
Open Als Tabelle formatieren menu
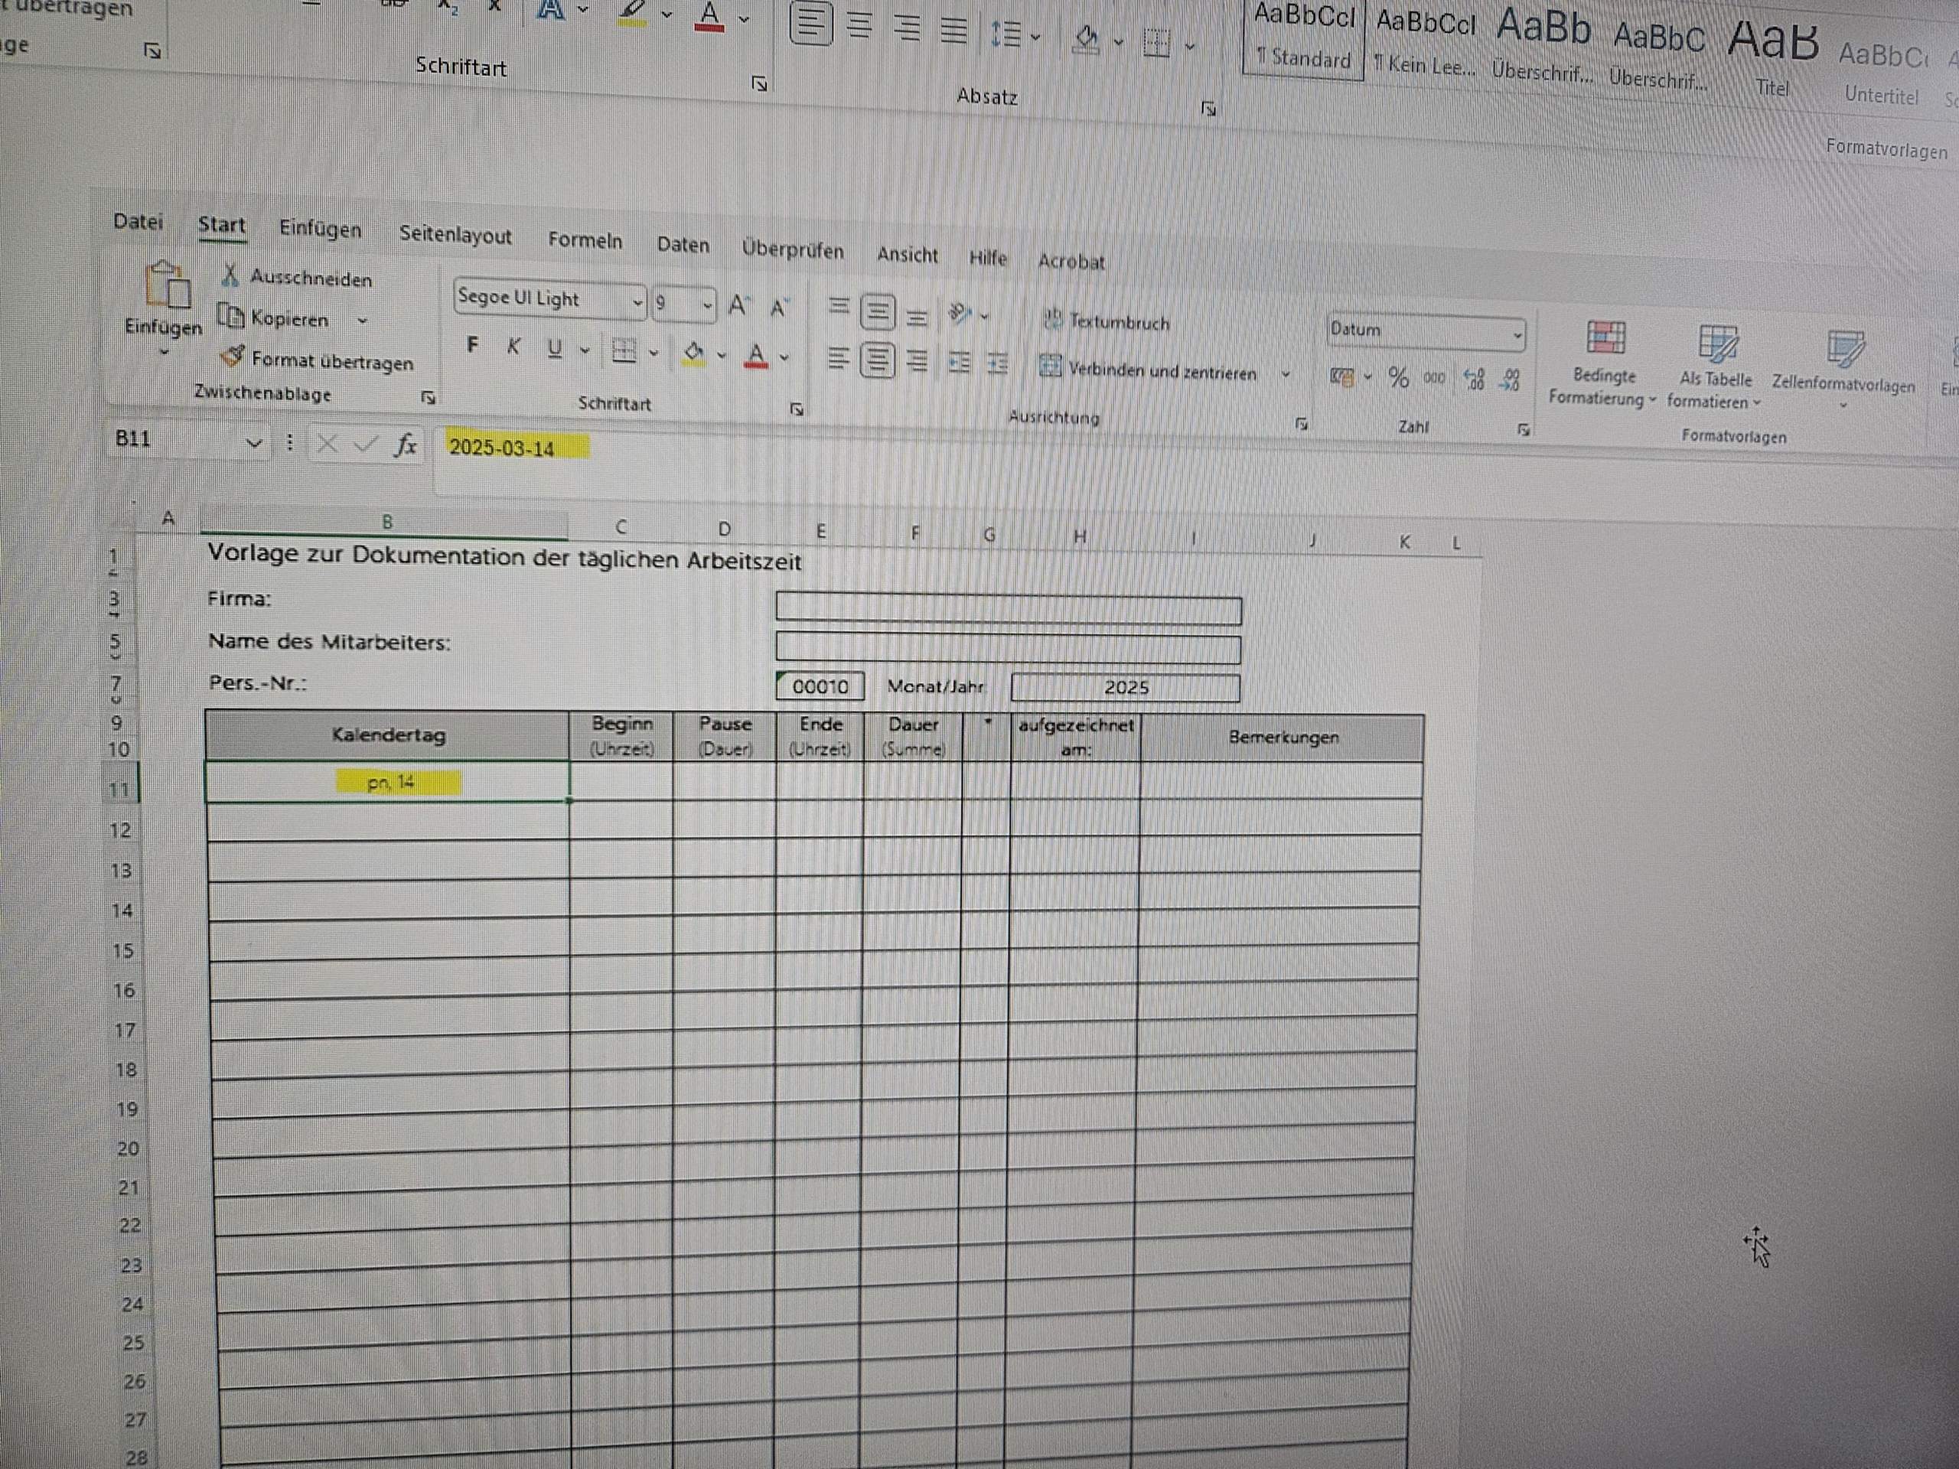pos(1716,366)
